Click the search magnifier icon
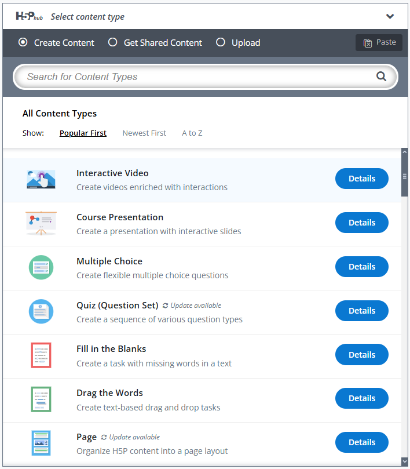Viewport: 410px width, 469px height. [381, 77]
